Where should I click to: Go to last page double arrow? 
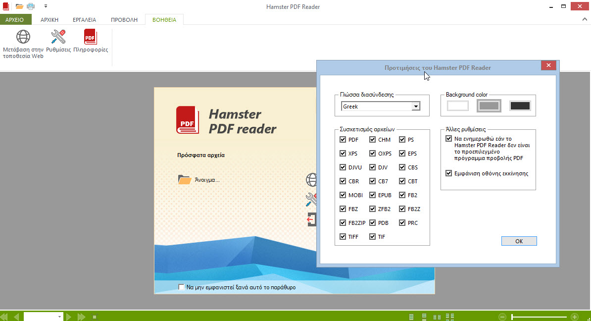pos(81,317)
